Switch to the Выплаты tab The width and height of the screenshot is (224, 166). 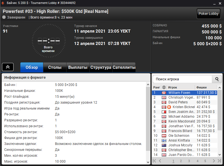coord(78,67)
